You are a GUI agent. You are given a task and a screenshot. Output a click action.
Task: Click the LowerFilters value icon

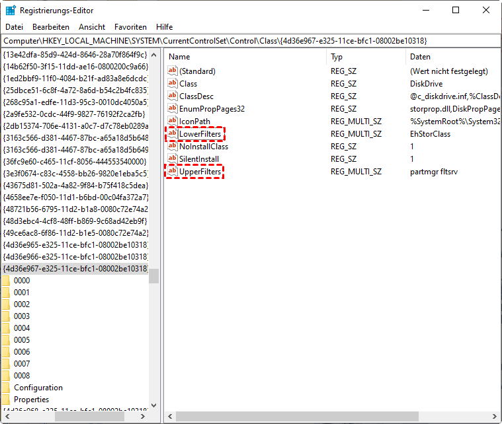172,133
